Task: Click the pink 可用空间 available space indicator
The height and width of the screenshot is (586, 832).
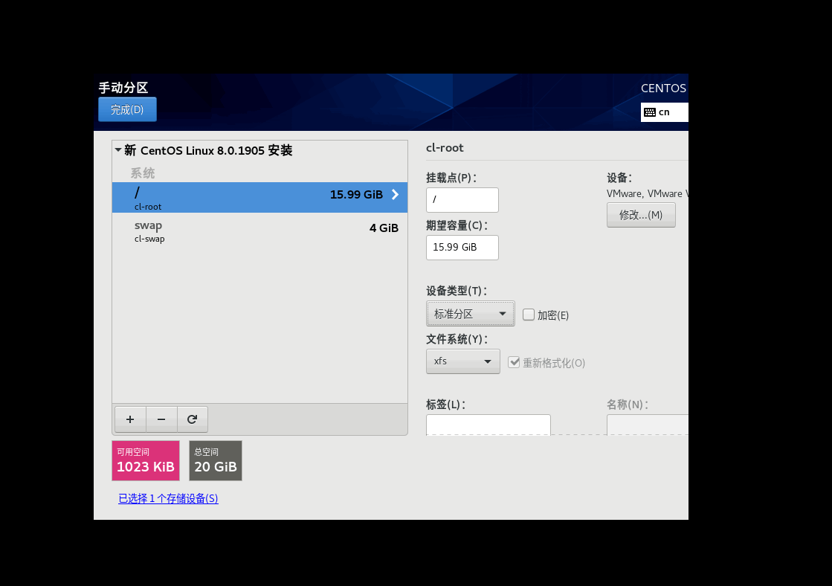Action: coord(146,460)
